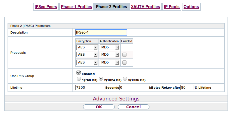This screenshot has width=232, height=115.
Task: Open the IPSec Peers tab
Action: click(46, 7)
